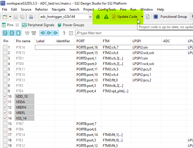Switch to the Power Groups tab
This screenshot has height=148, width=193.
[71, 25]
